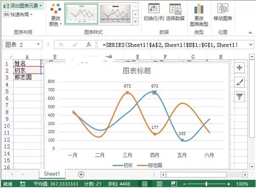Click the data label 177
The width and height of the screenshot is (256, 188).
155,127
